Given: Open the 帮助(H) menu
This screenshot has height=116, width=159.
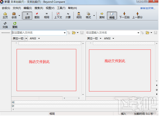Looking at the screenshot, I should 73,8.
